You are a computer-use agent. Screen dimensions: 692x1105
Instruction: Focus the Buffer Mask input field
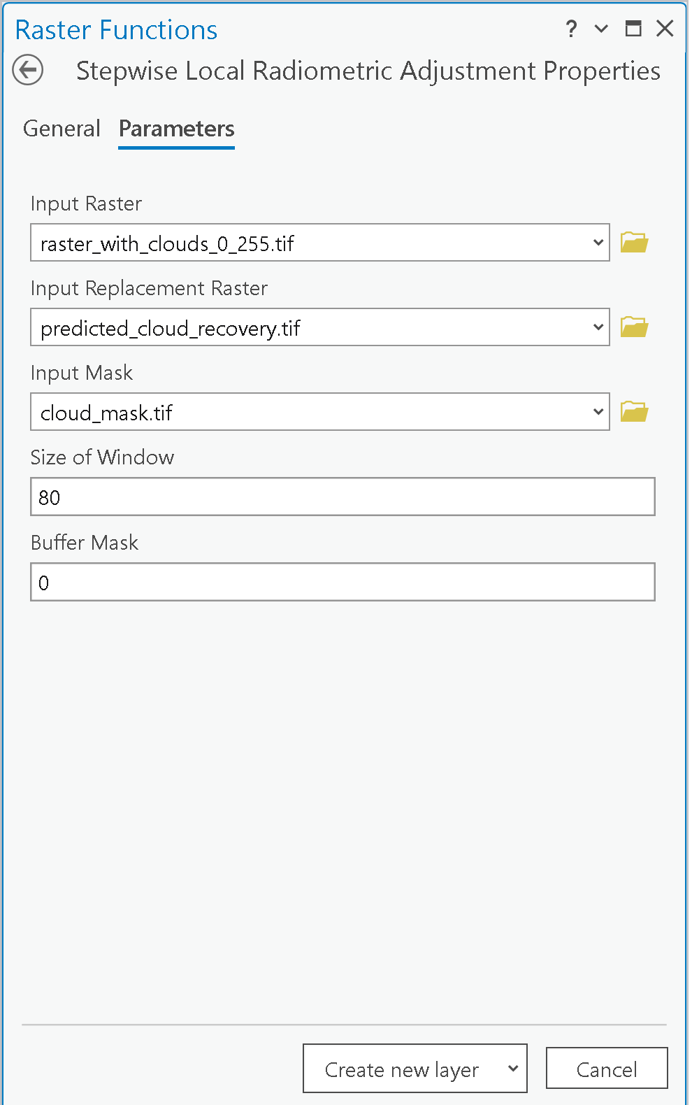(x=343, y=583)
